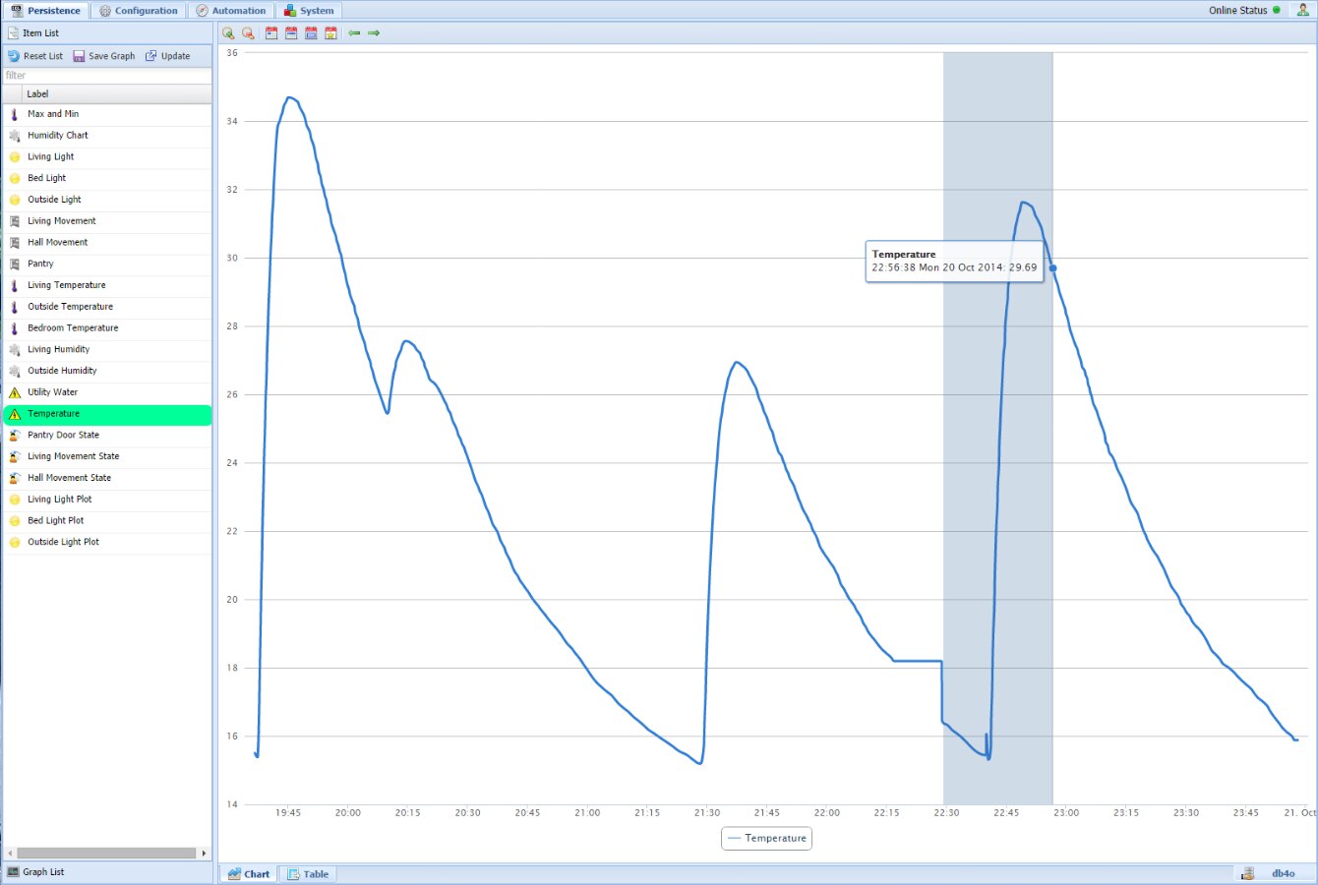Show last day using calendar icon
This screenshot has height=885, width=1318.
(x=271, y=32)
